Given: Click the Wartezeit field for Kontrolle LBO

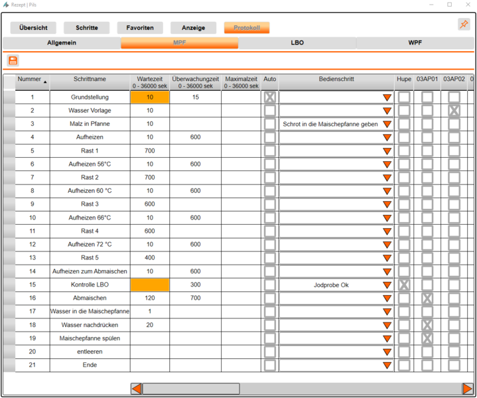Looking at the screenshot, I should pos(150,285).
